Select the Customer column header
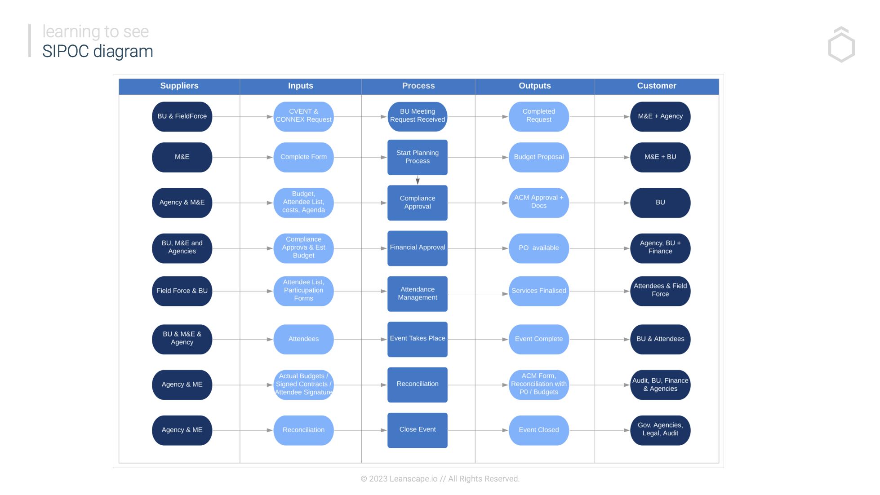This screenshot has height=495, width=880. 656,85
